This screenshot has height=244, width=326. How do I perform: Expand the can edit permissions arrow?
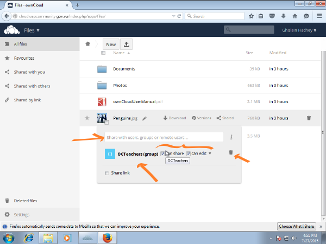pyautogui.click(x=210, y=153)
